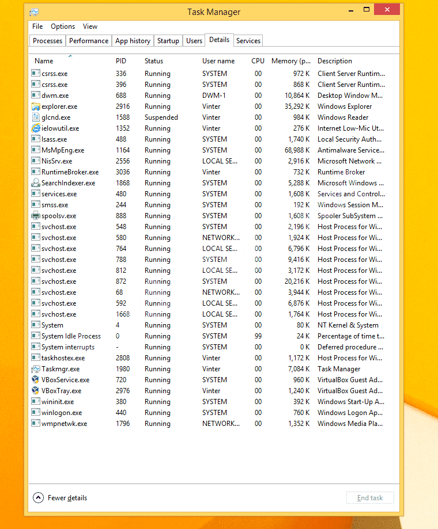Click the dwm.exe process icon
This screenshot has height=529, width=438.
coord(36,95)
